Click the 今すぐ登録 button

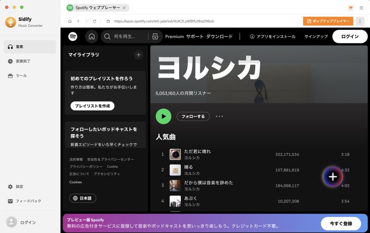click(341, 223)
